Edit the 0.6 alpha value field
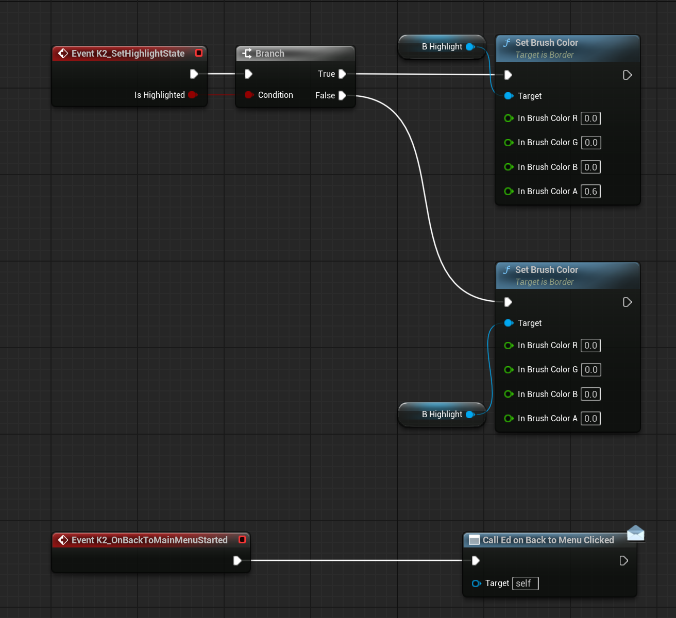676x618 pixels. pyautogui.click(x=590, y=192)
